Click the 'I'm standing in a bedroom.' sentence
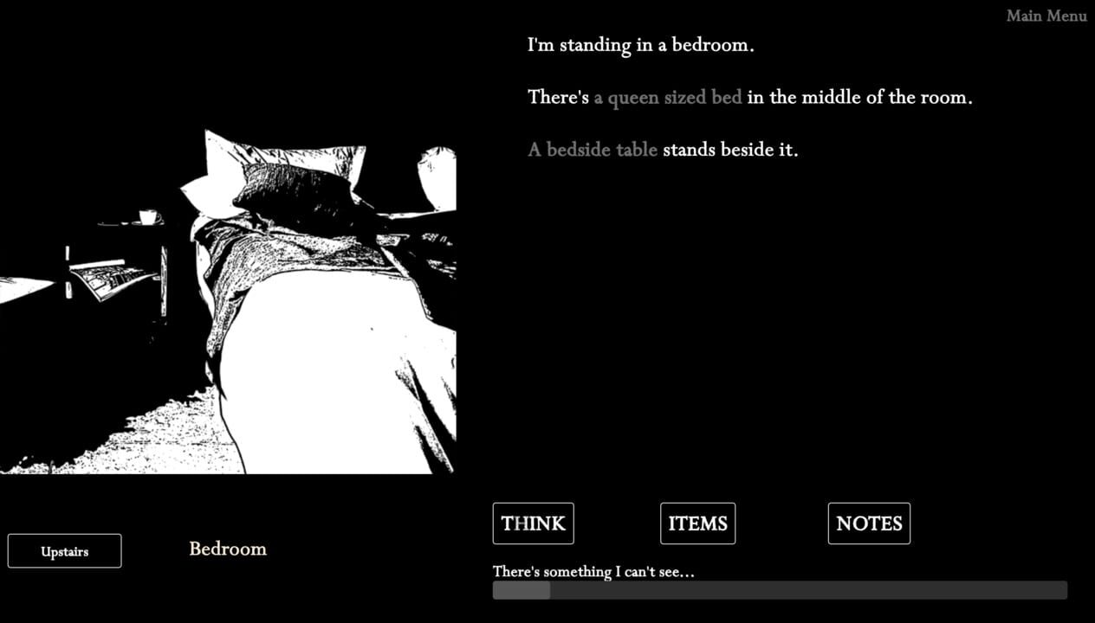This screenshot has height=623, width=1095. (x=640, y=45)
